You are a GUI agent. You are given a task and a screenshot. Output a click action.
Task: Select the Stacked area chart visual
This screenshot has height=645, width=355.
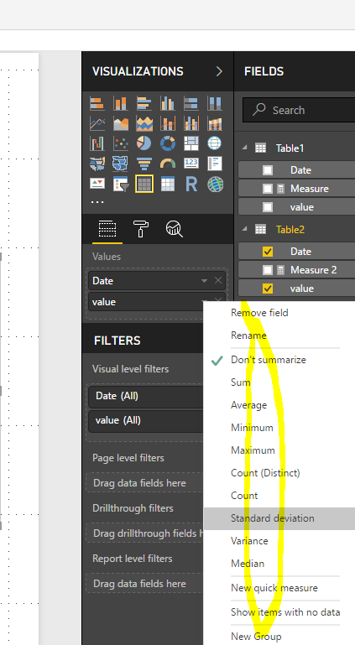(144, 123)
